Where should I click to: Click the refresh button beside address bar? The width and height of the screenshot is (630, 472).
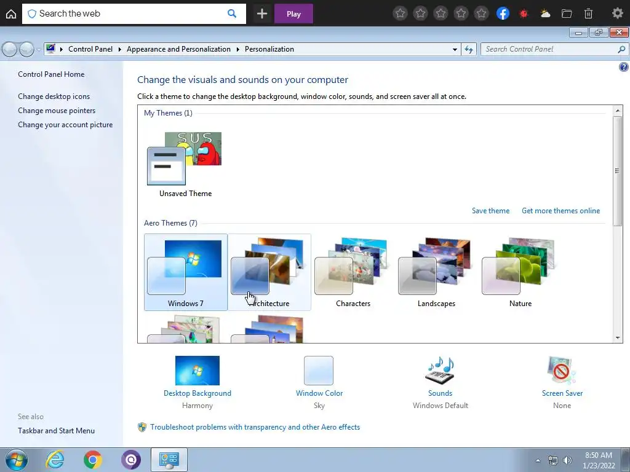468,49
